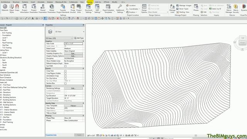Collapse the Camera properties section
247x139 pixels.
point(83,86)
